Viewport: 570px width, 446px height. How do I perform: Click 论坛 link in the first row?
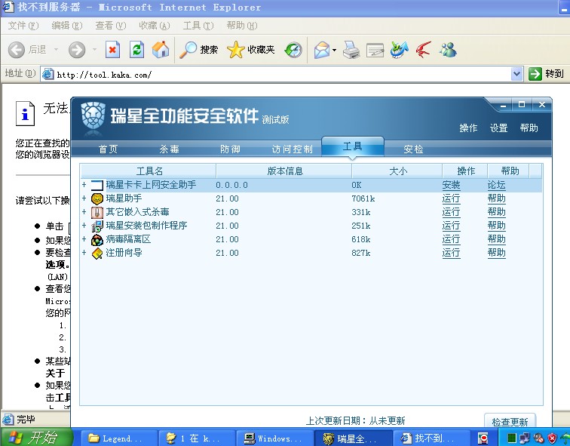click(x=497, y=185)
